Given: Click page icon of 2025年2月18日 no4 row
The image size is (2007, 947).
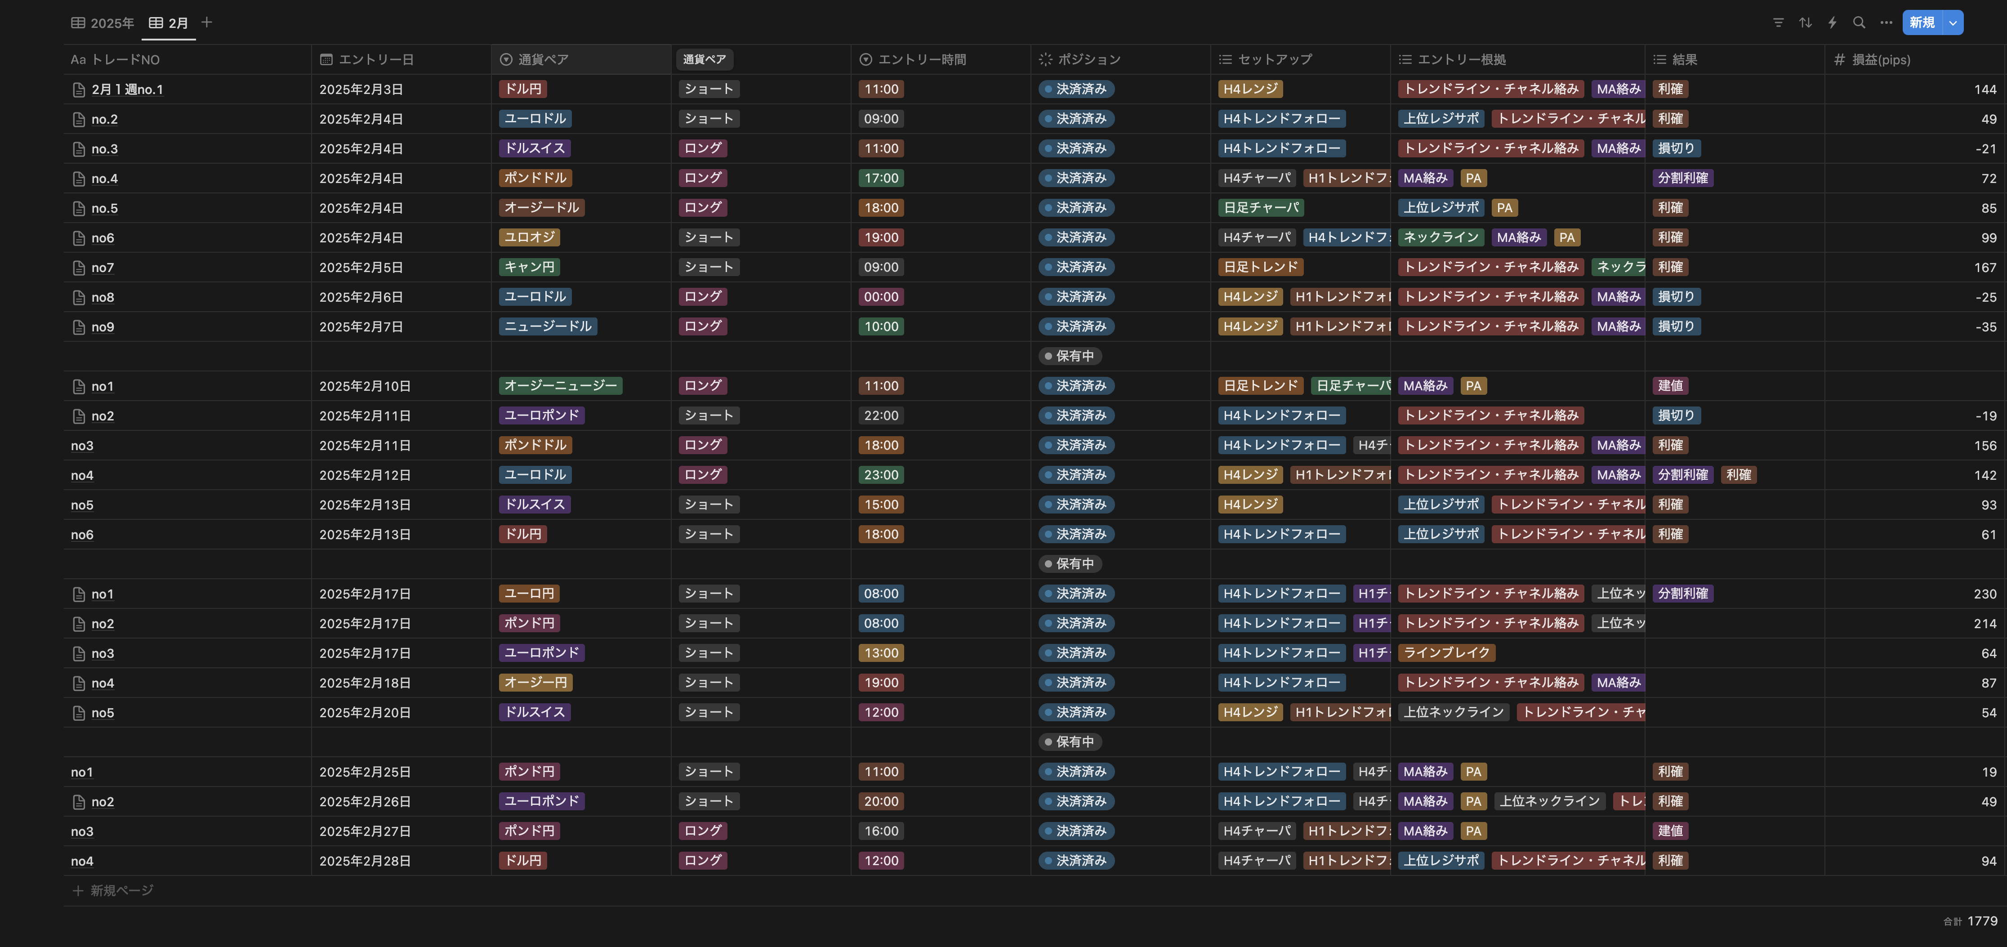Looking at the screenshot, I should pyautogui.click(x=79, y=683).
